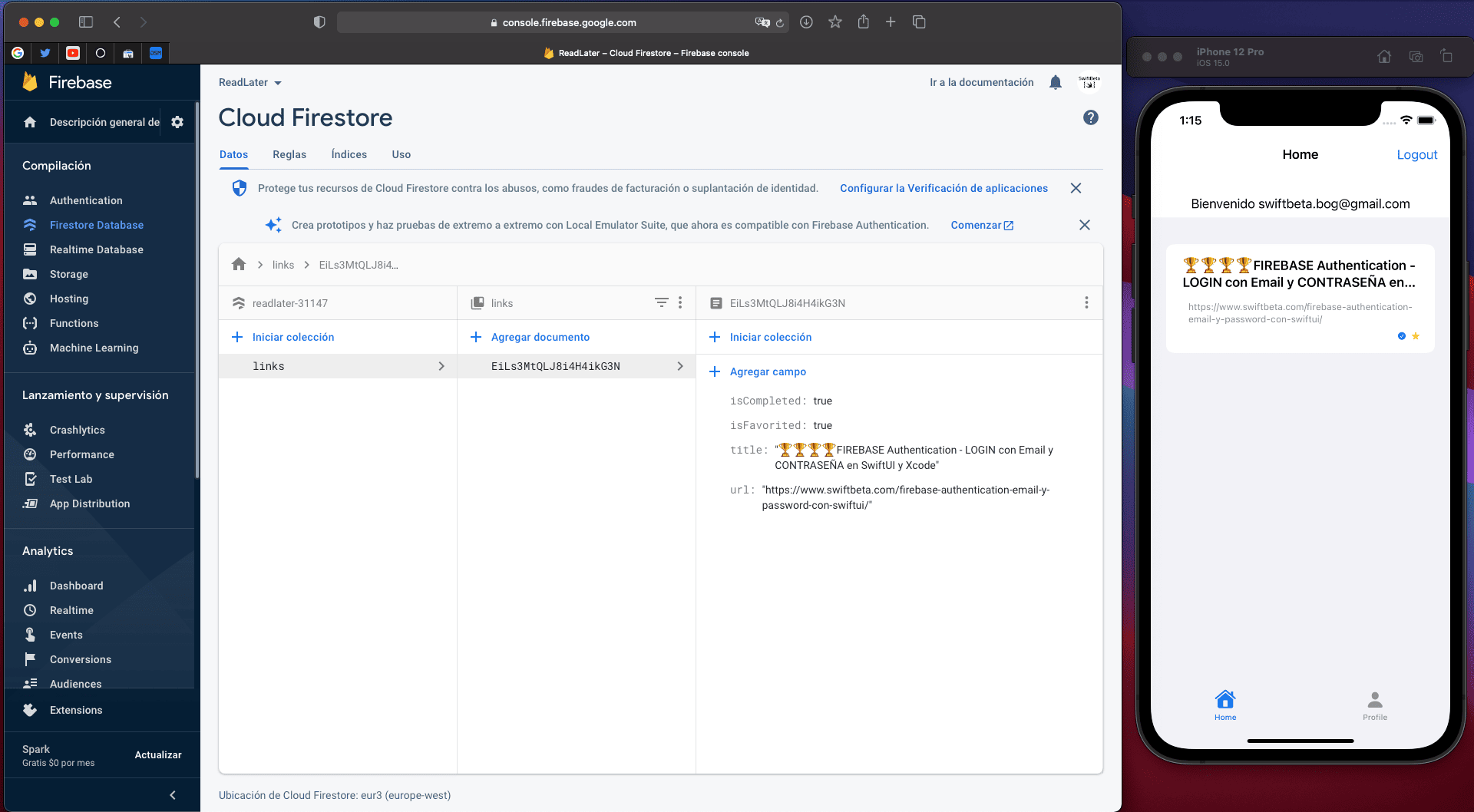Click Safari share icon
Viewport: 1474px width, 812px height.
pos(864,22)
